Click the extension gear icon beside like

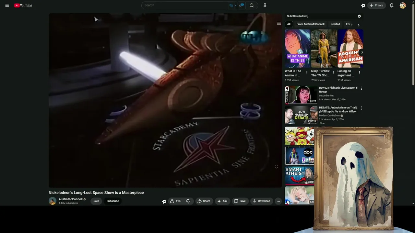coord(164,201)
